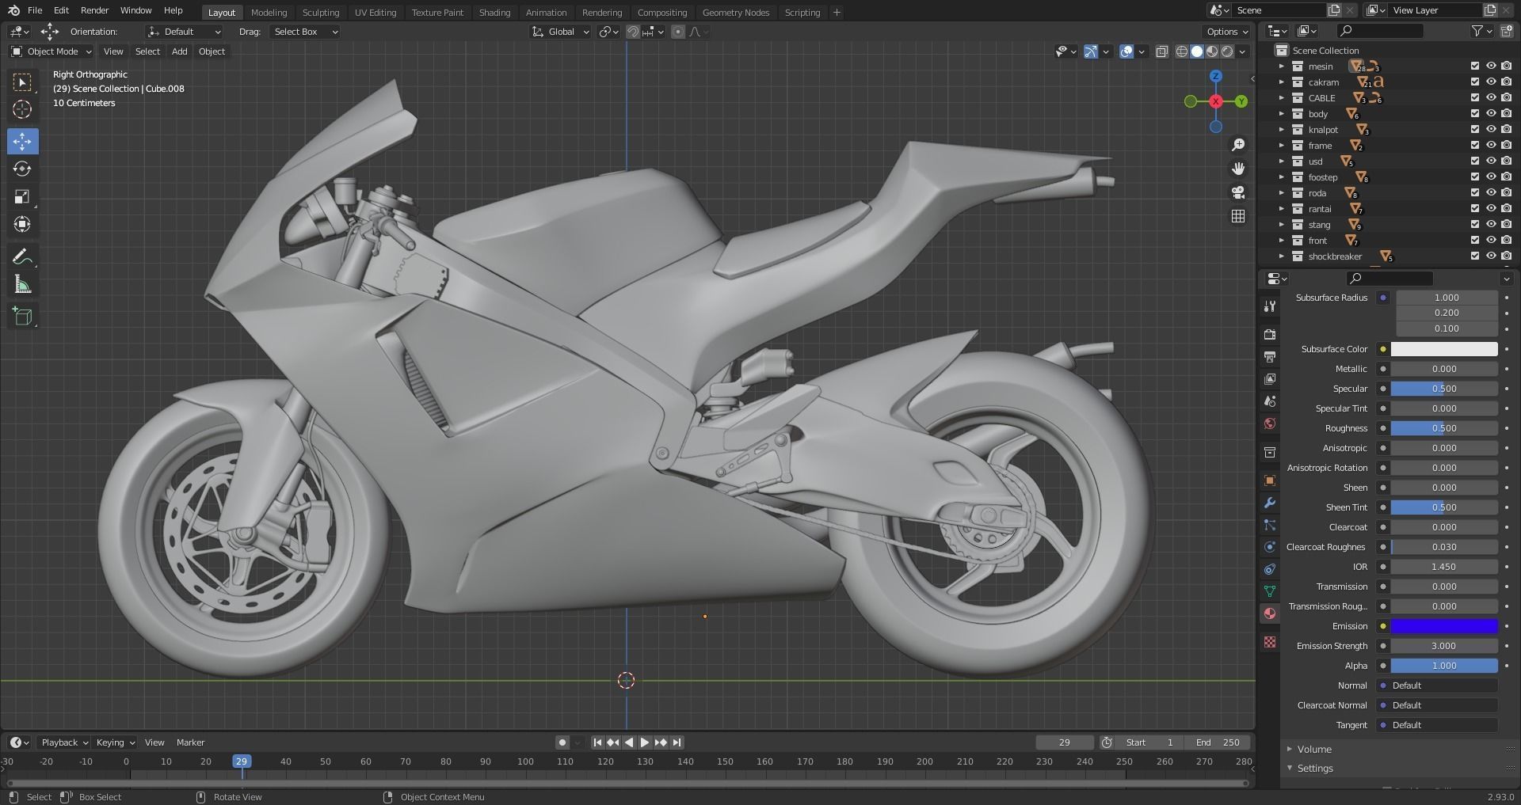Toggle proportional editing in header
Image resolution: width=1521 pixels, height=805 pixels.
[x=678, y=32]
